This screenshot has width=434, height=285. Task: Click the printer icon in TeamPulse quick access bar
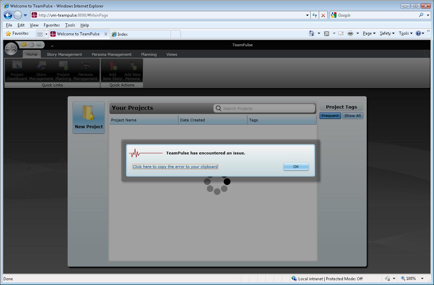point(39,45)
